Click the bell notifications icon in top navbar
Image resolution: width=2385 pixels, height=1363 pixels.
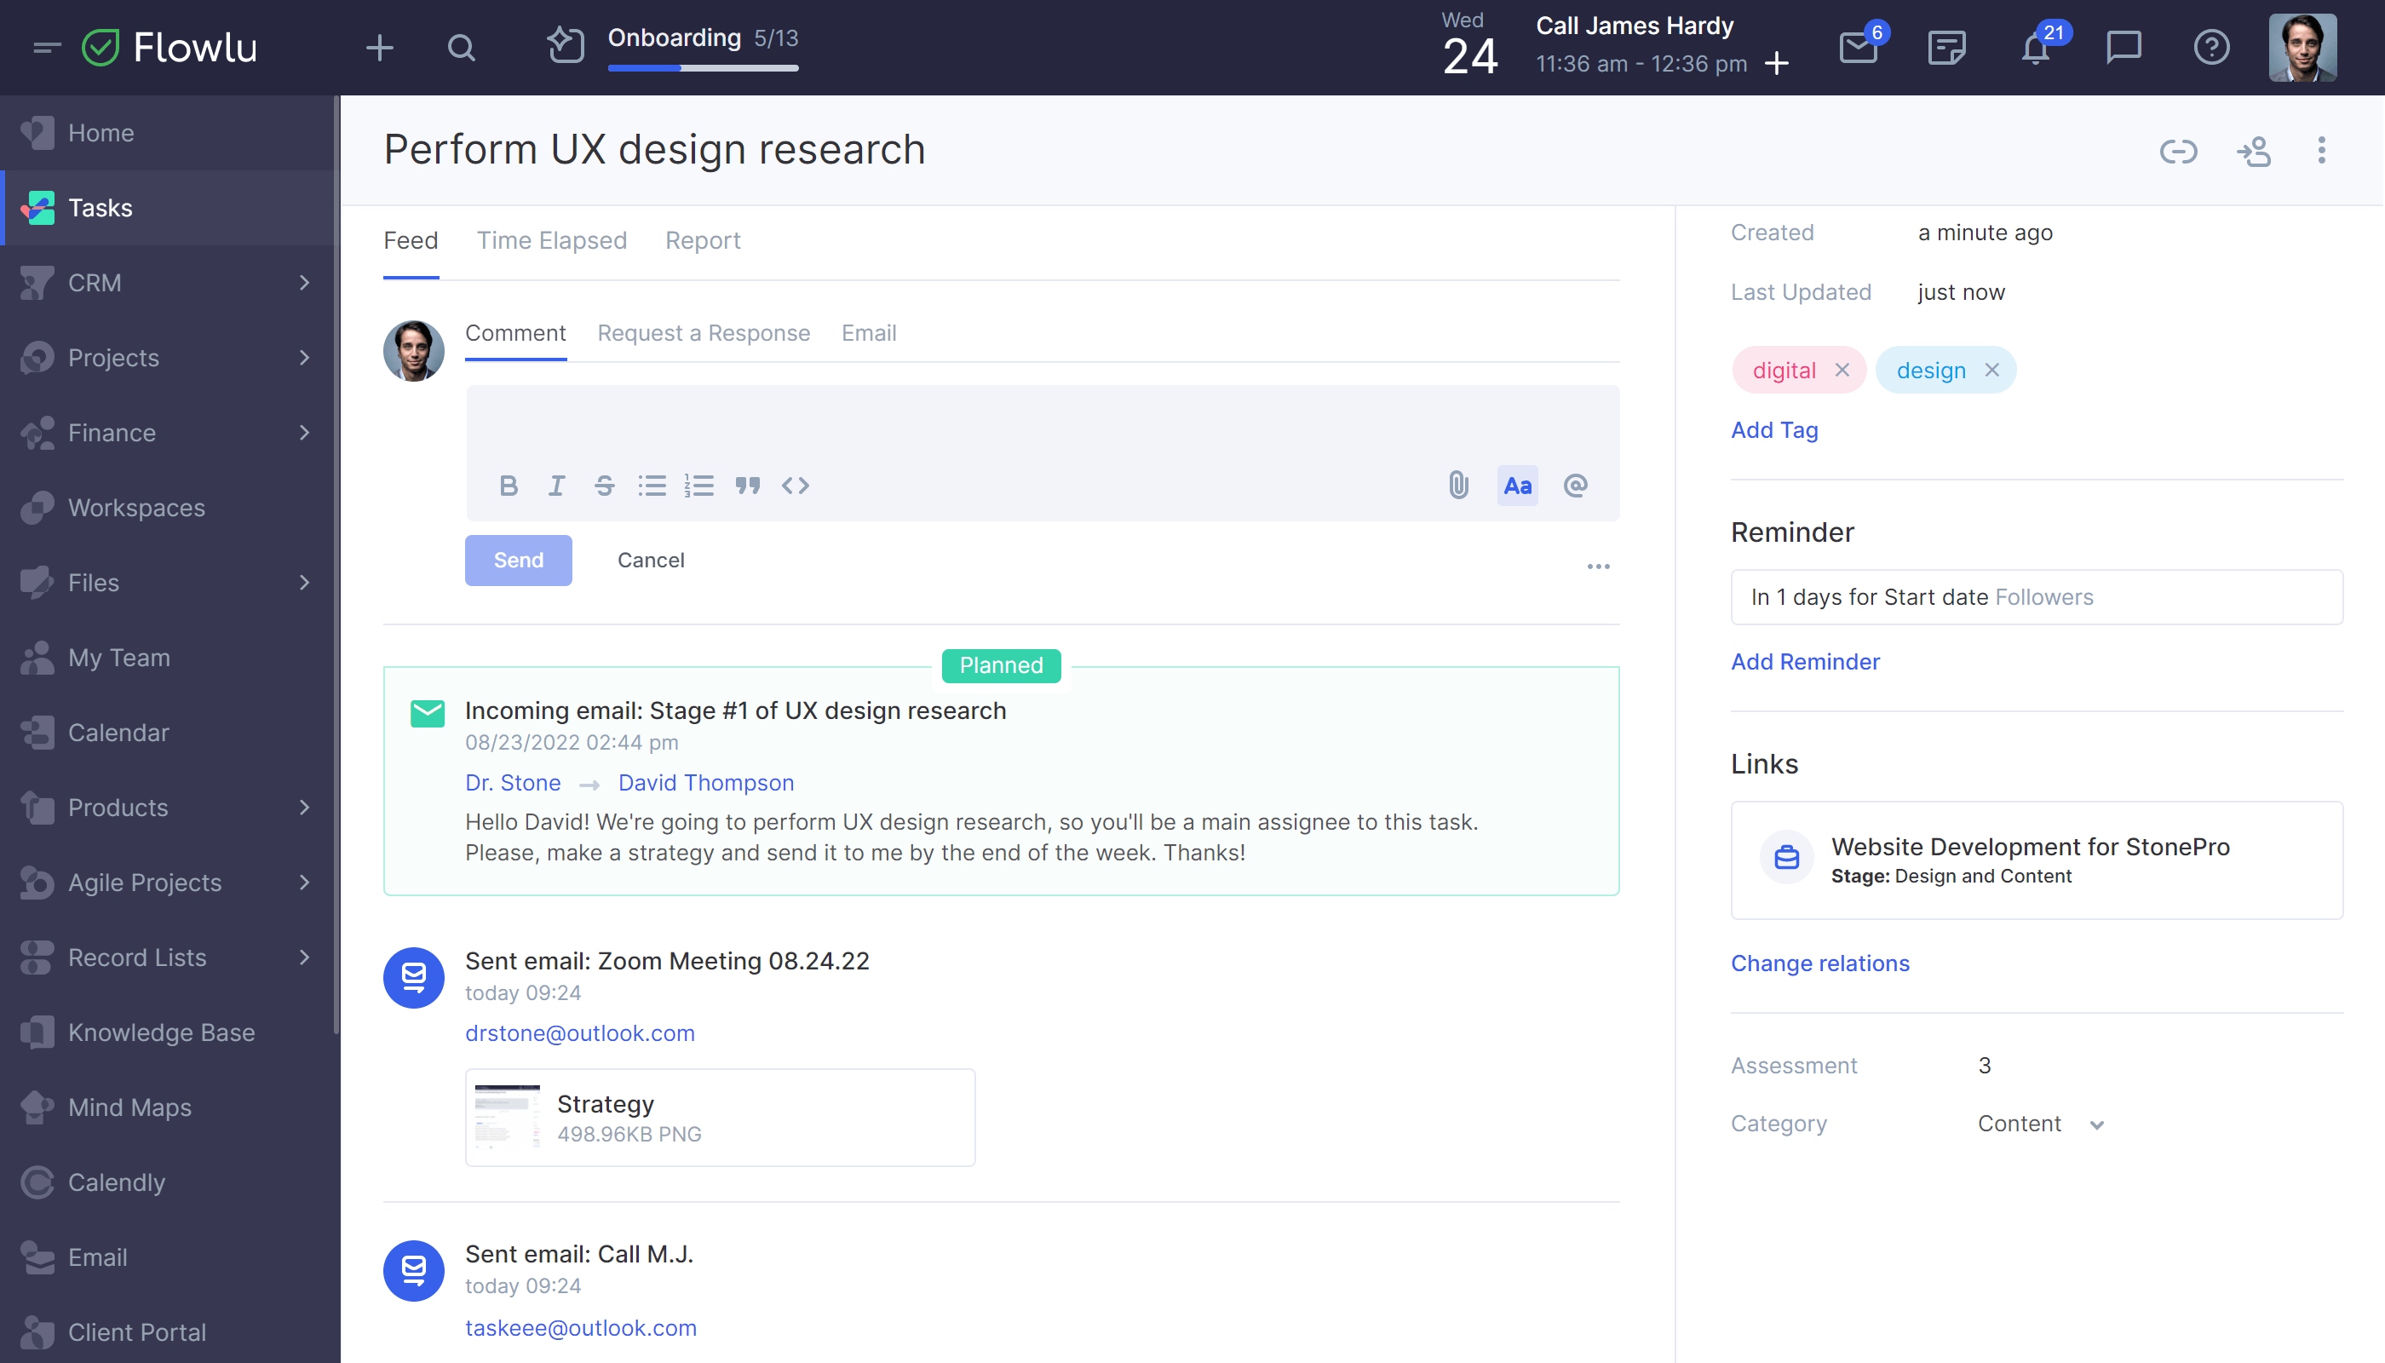2034,46
